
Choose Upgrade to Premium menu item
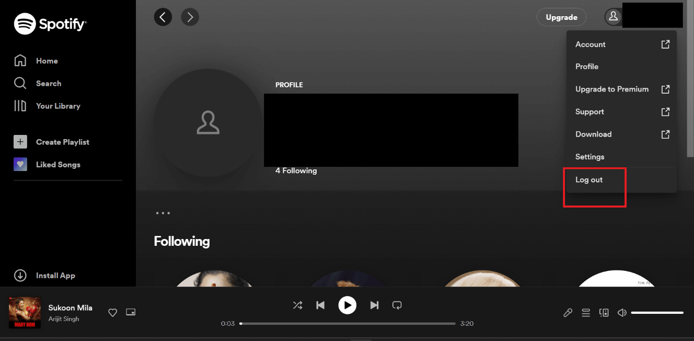[x=621, y=89]
